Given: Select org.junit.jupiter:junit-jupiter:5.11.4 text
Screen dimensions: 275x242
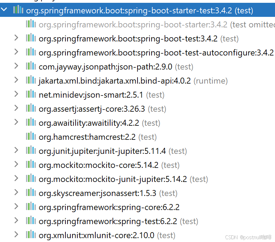Looking at the screenshot, I should (x=102, y=151).
